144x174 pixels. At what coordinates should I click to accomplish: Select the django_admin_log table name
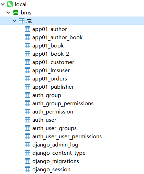55,145
